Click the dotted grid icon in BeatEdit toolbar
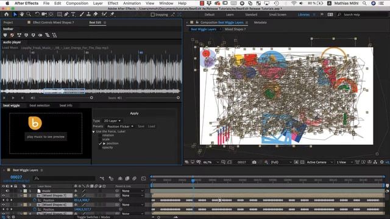Image resolution: width=390 pixels, height=219 pixels. (54, 35)
